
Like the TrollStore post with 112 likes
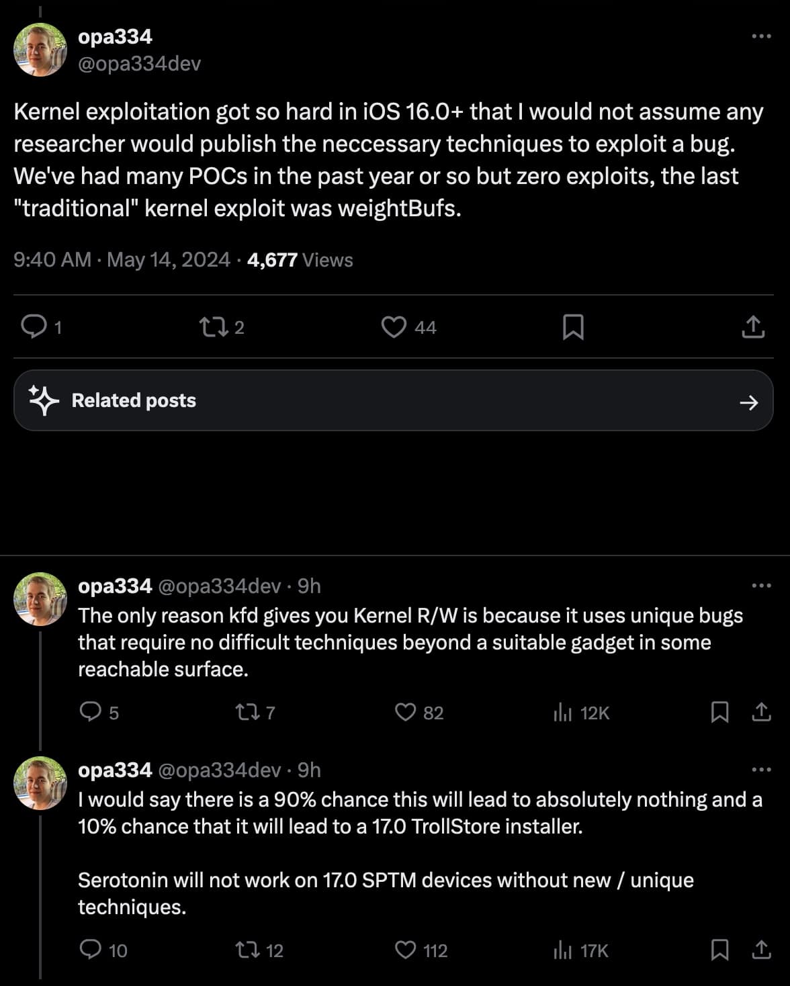(x=405, y=950)
